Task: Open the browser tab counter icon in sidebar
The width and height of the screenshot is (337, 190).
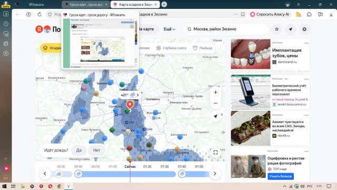Action: (x=6, y=14)
